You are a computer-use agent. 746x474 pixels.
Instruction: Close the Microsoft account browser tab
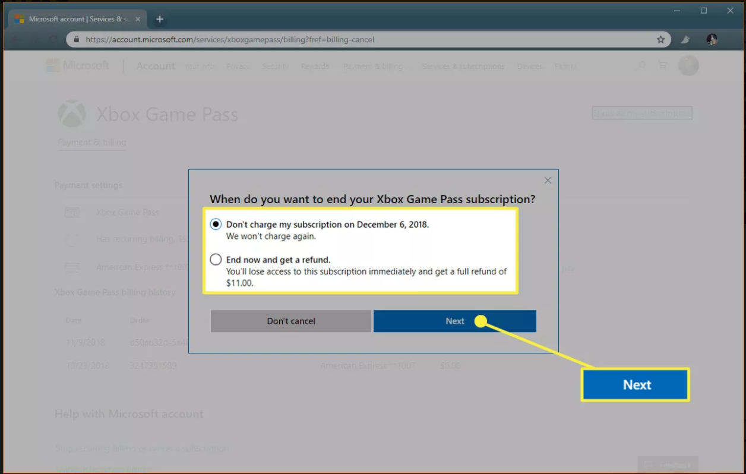click(x=137, y=19)
